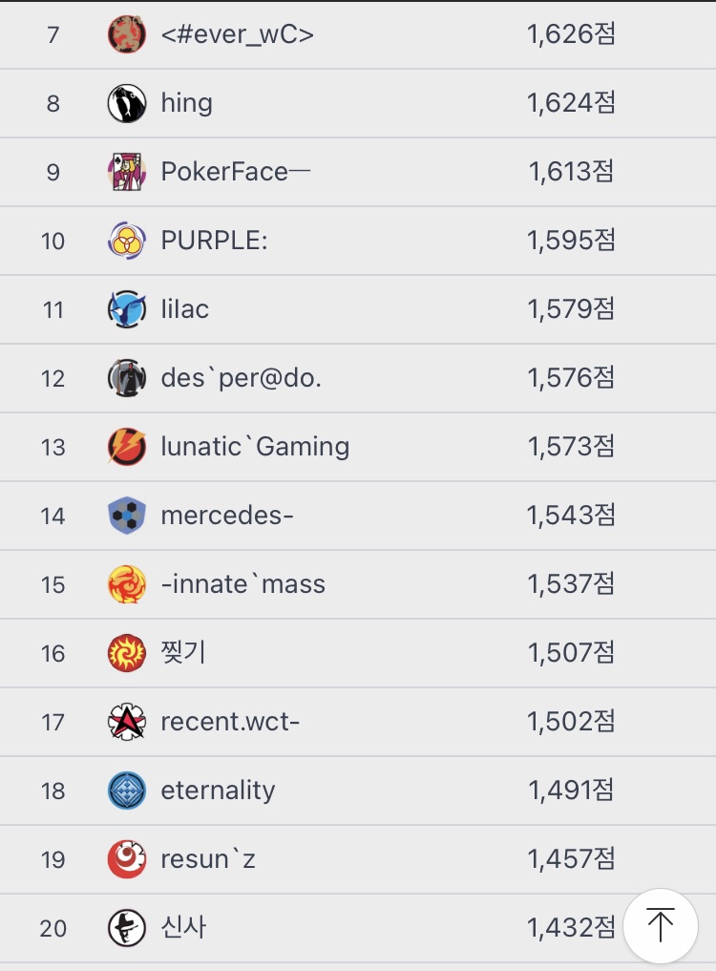Tap the scroll-to-top arrow button
The image size is (716, 971).
[660, 925]
